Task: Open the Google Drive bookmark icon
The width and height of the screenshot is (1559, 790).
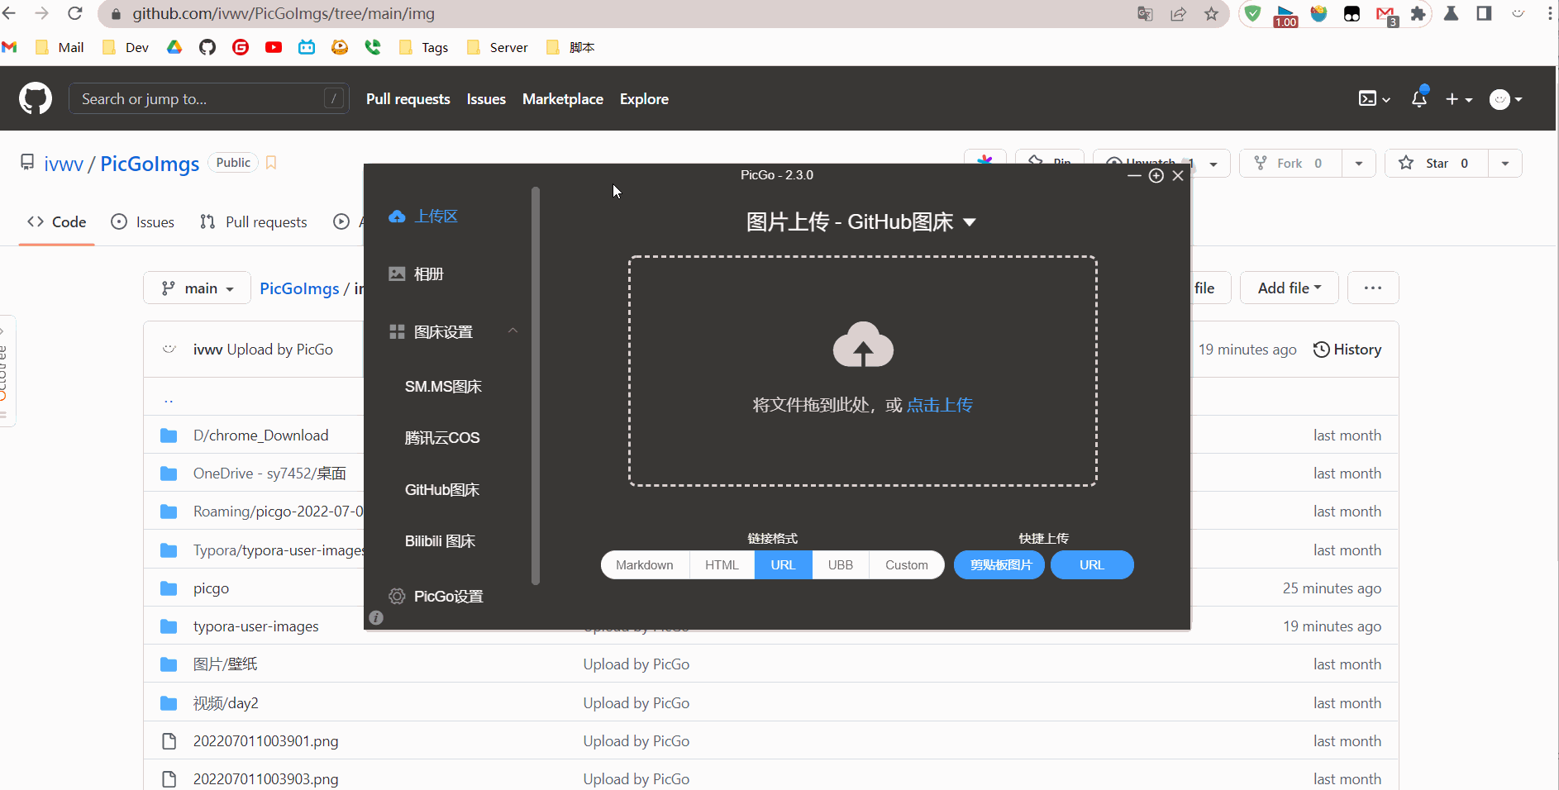Action: (174, 47)
